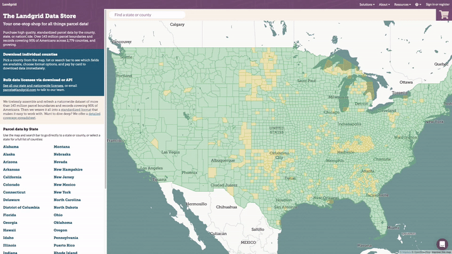
Task: Select Oklahoma in the state list
Action: pyautogui.click(x=63, y=223)
